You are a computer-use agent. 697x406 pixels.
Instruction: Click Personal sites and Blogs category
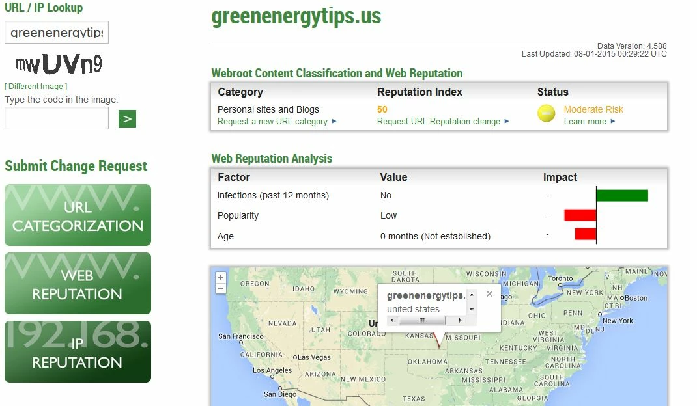tap(268, 109)
